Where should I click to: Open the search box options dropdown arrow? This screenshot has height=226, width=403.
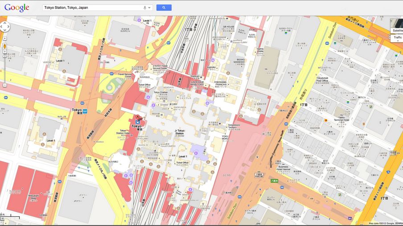point(149,8)
